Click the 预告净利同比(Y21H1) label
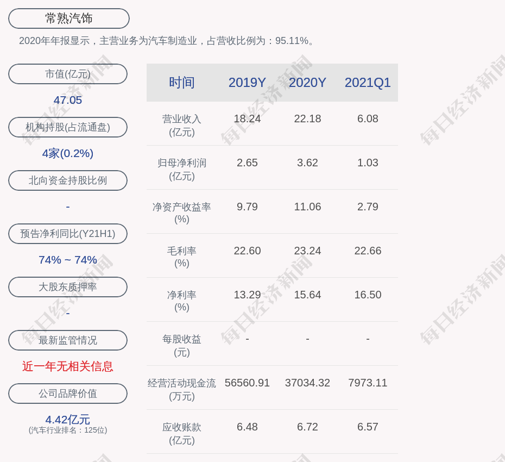The height and width of the screenshot is (462, 505). 68,234
